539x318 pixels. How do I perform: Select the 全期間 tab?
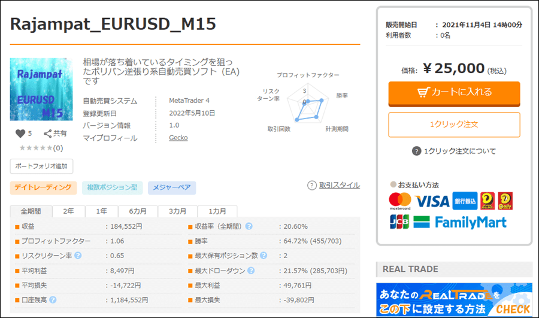click(31, 211)
